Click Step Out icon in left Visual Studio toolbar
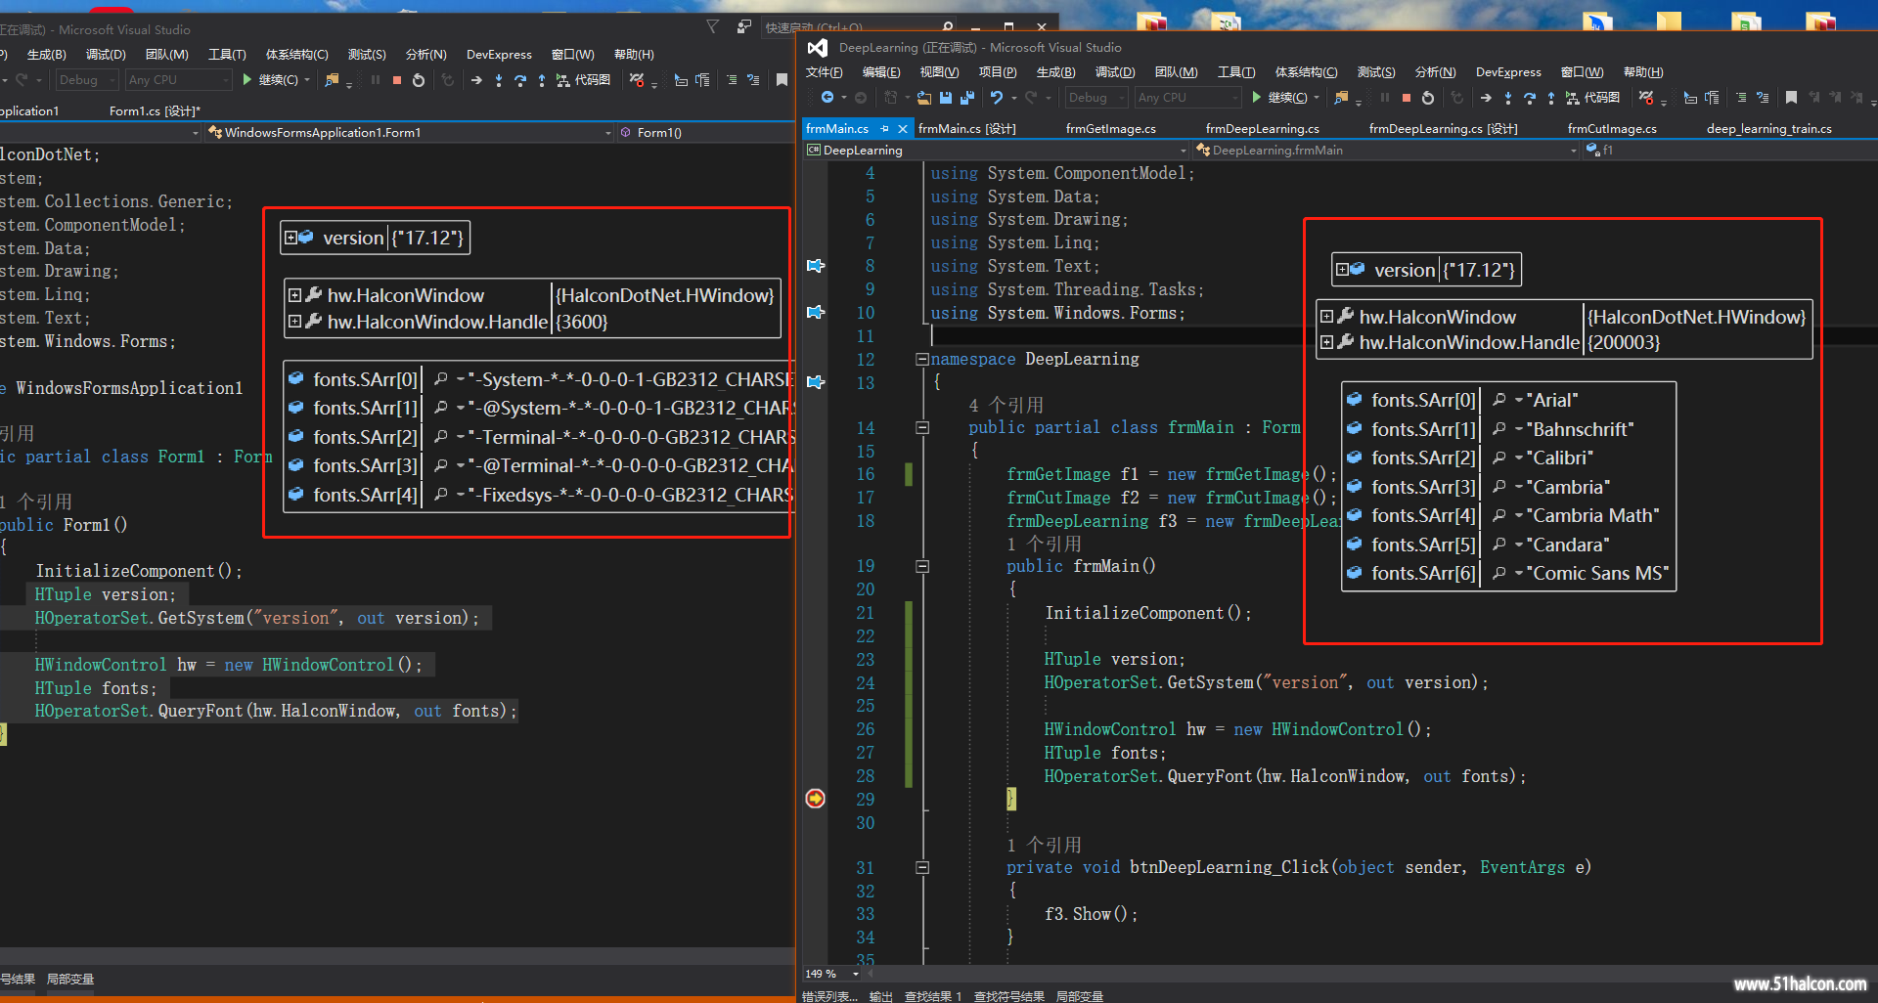1878x1003 pixels. 542,80
